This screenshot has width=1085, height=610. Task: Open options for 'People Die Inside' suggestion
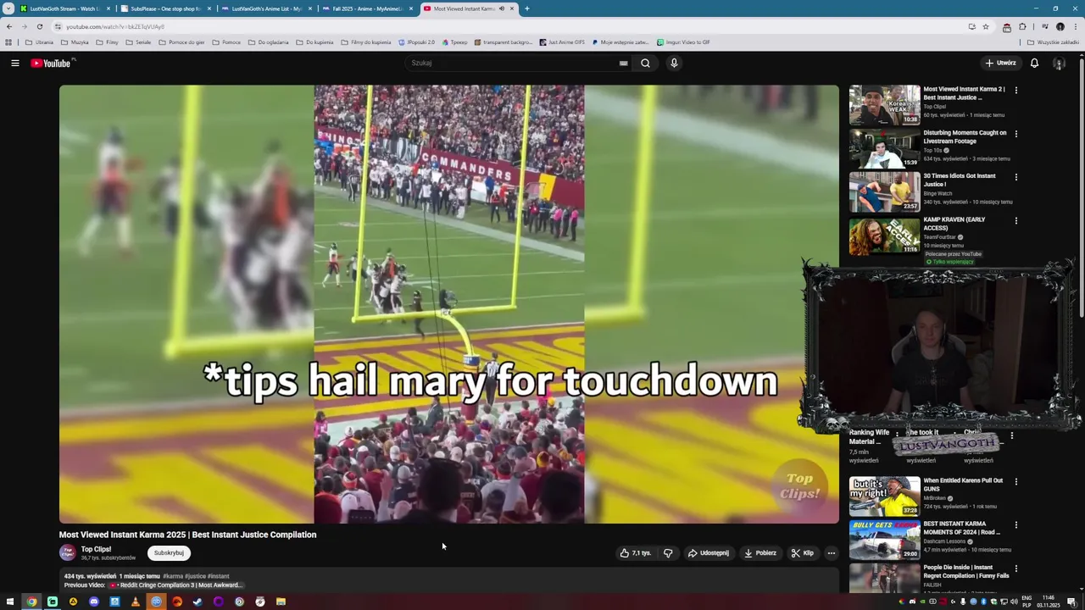[1015, 568]
